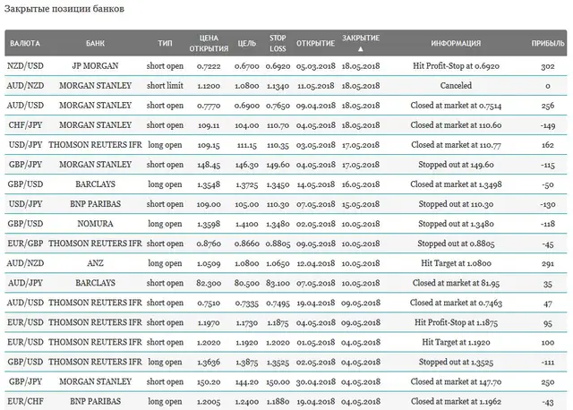Click closing date 16.05.2018

361,184
